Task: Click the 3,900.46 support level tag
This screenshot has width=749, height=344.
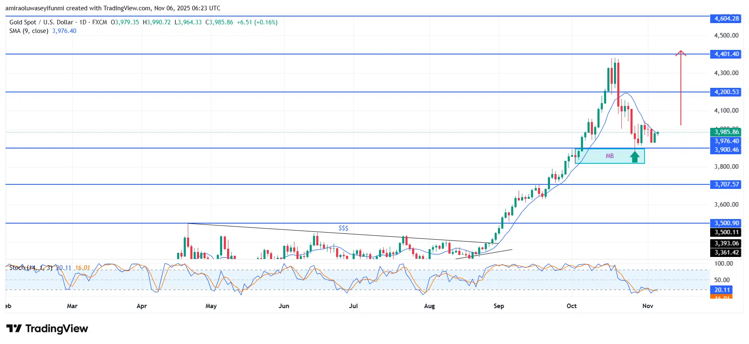Action: pos(726,150)
